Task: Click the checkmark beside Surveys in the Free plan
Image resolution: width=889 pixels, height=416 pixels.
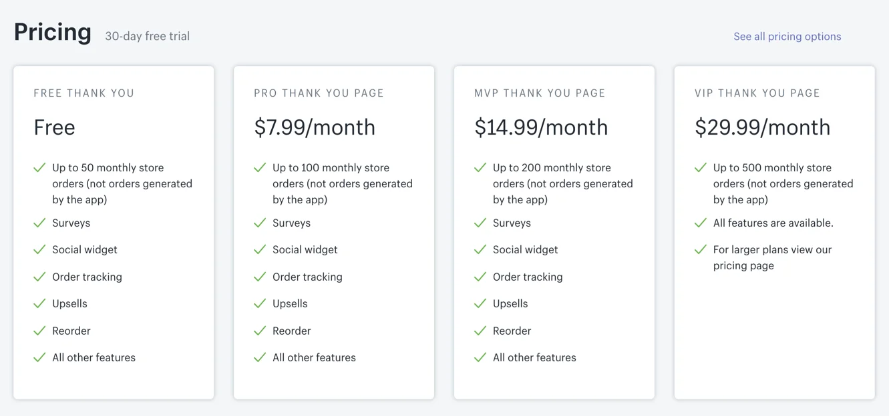Action: click(x=40, y=223)
